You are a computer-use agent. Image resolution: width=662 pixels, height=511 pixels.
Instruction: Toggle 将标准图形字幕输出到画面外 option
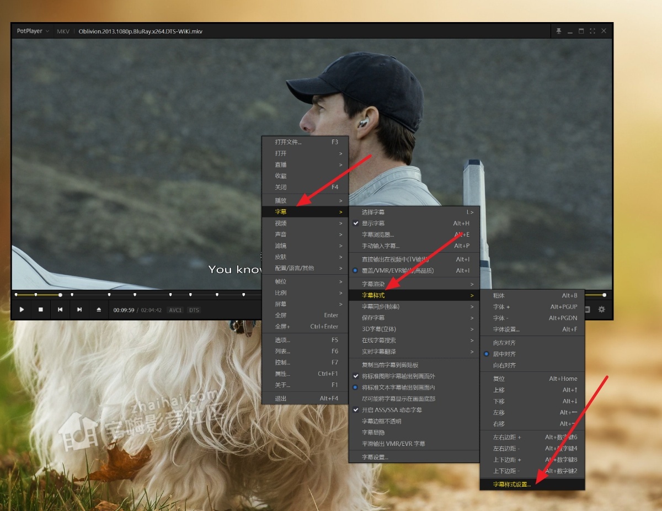[x=414, y=376]
